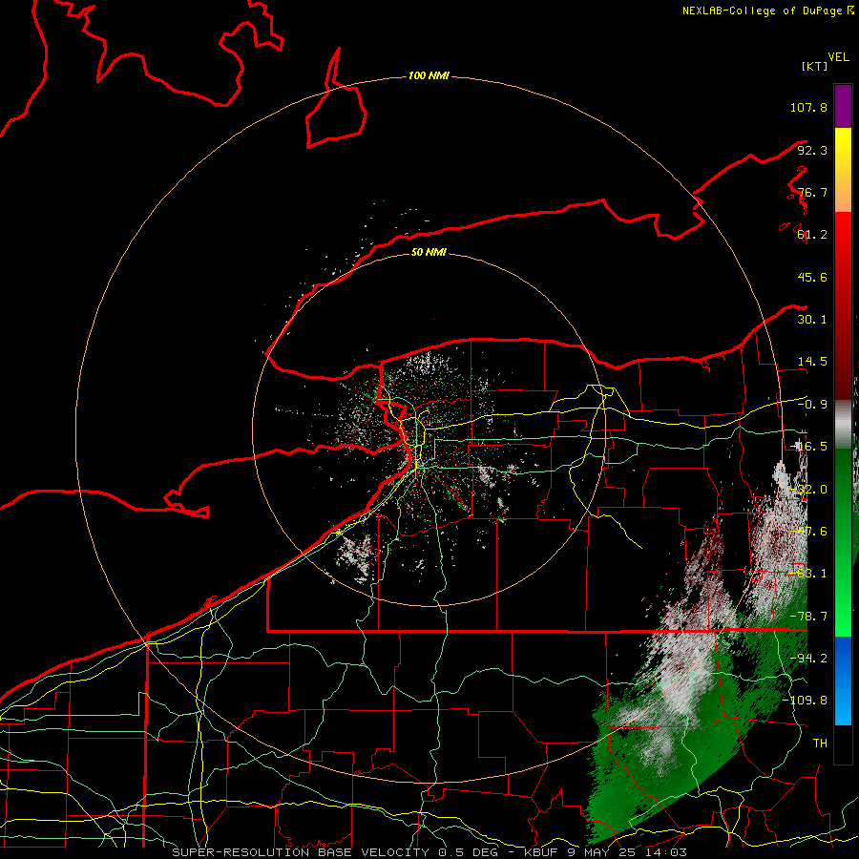Click the 14.5 velocity scale value
The height and width of the screenshot is (859, 859).
812,362
